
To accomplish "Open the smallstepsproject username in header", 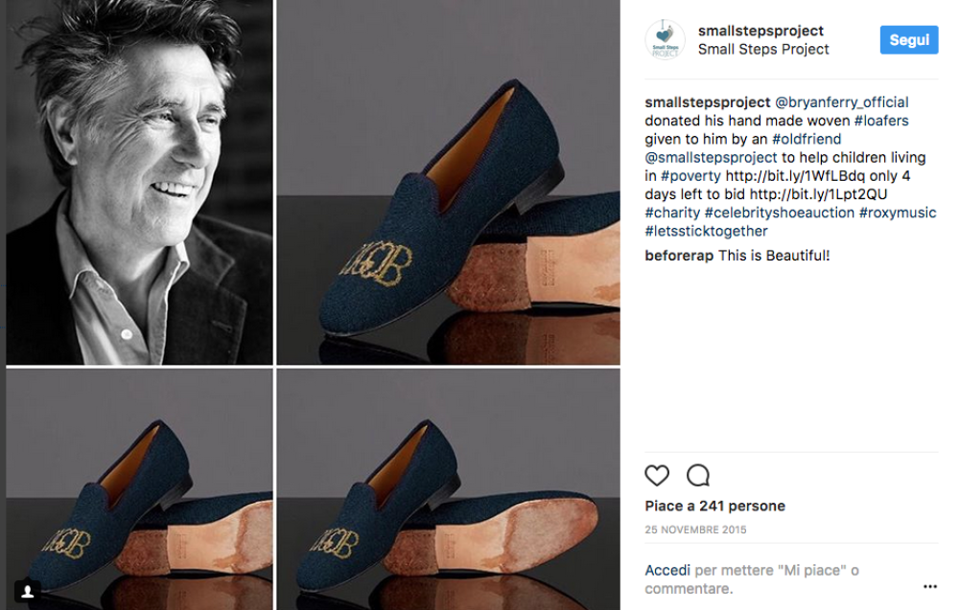I will click(x=760, y=31).
